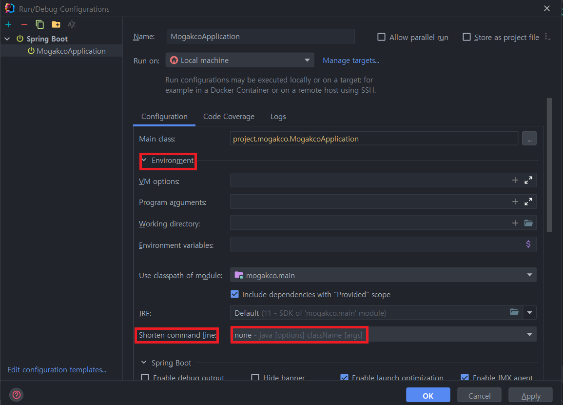Viewport: 563px width, 405px height.
Task: Enable debug output checkbox
Action: [x=145, y=377]
